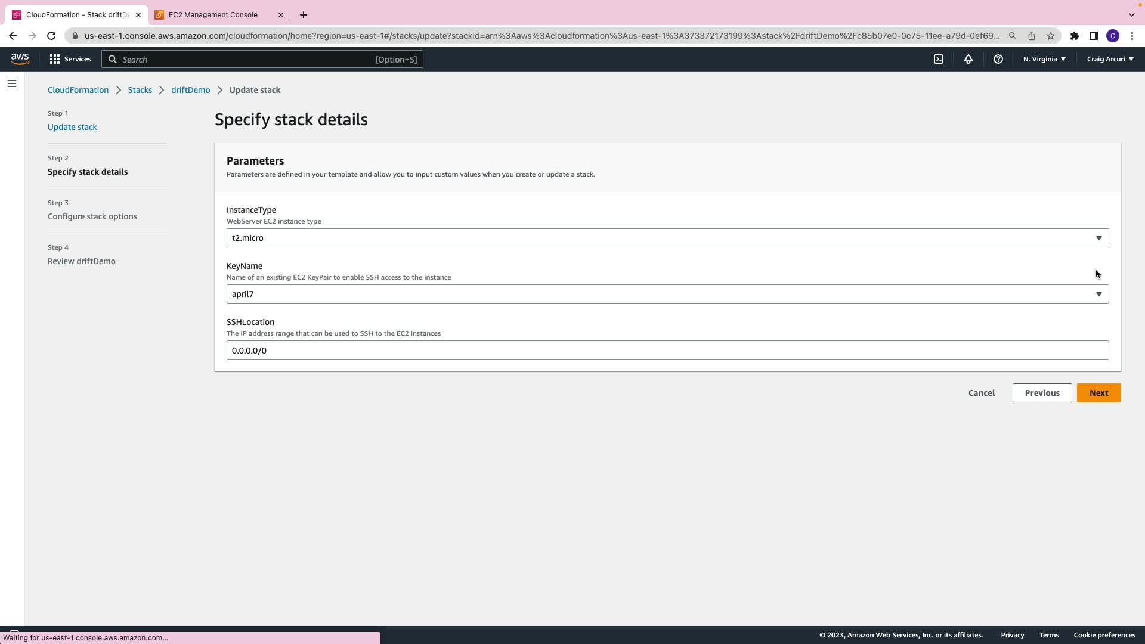Open the browser extensions puzzle icon
The height and width of the screenshot is (644, 1145).
1074,36
